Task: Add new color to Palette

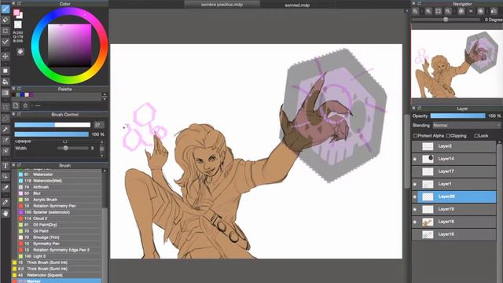Action: click(16, 105)
